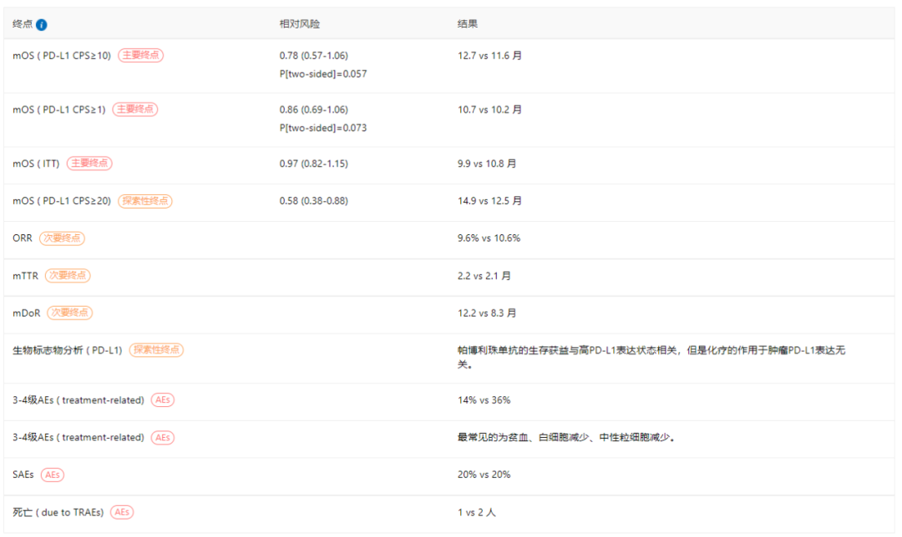The width and height of the screenshot is (902, 537).
Task: Click the info icon next to 终点 header
Action: coord(42,25)
